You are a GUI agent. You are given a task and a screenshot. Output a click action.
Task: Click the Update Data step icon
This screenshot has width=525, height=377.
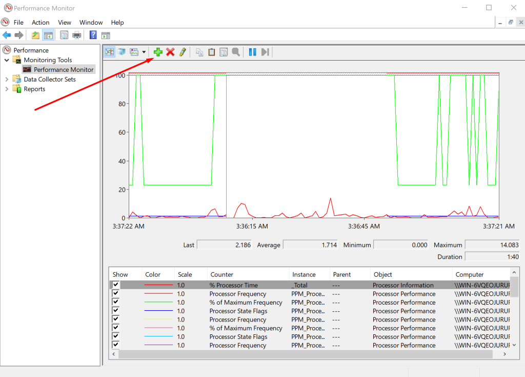265,52
